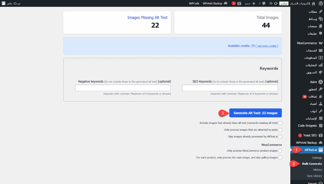Open Sync Library submenu item
This screenshot has width=324, height=184.
pos(314,176)
